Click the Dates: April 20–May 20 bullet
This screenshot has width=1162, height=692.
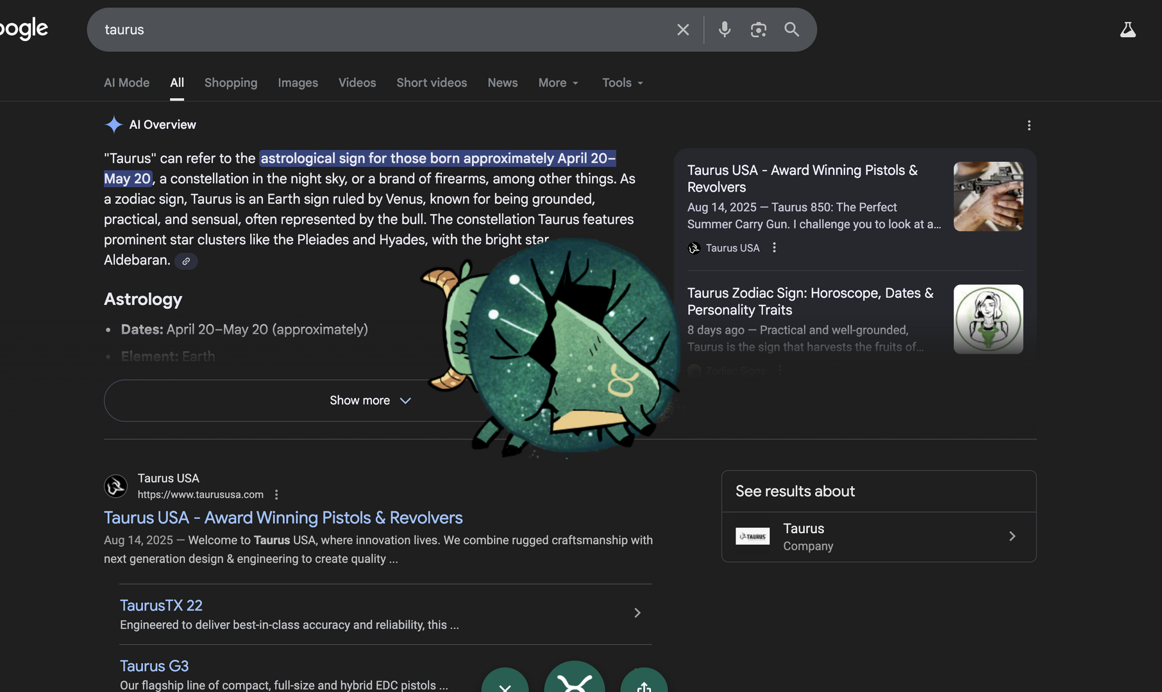tap(244, 329)
